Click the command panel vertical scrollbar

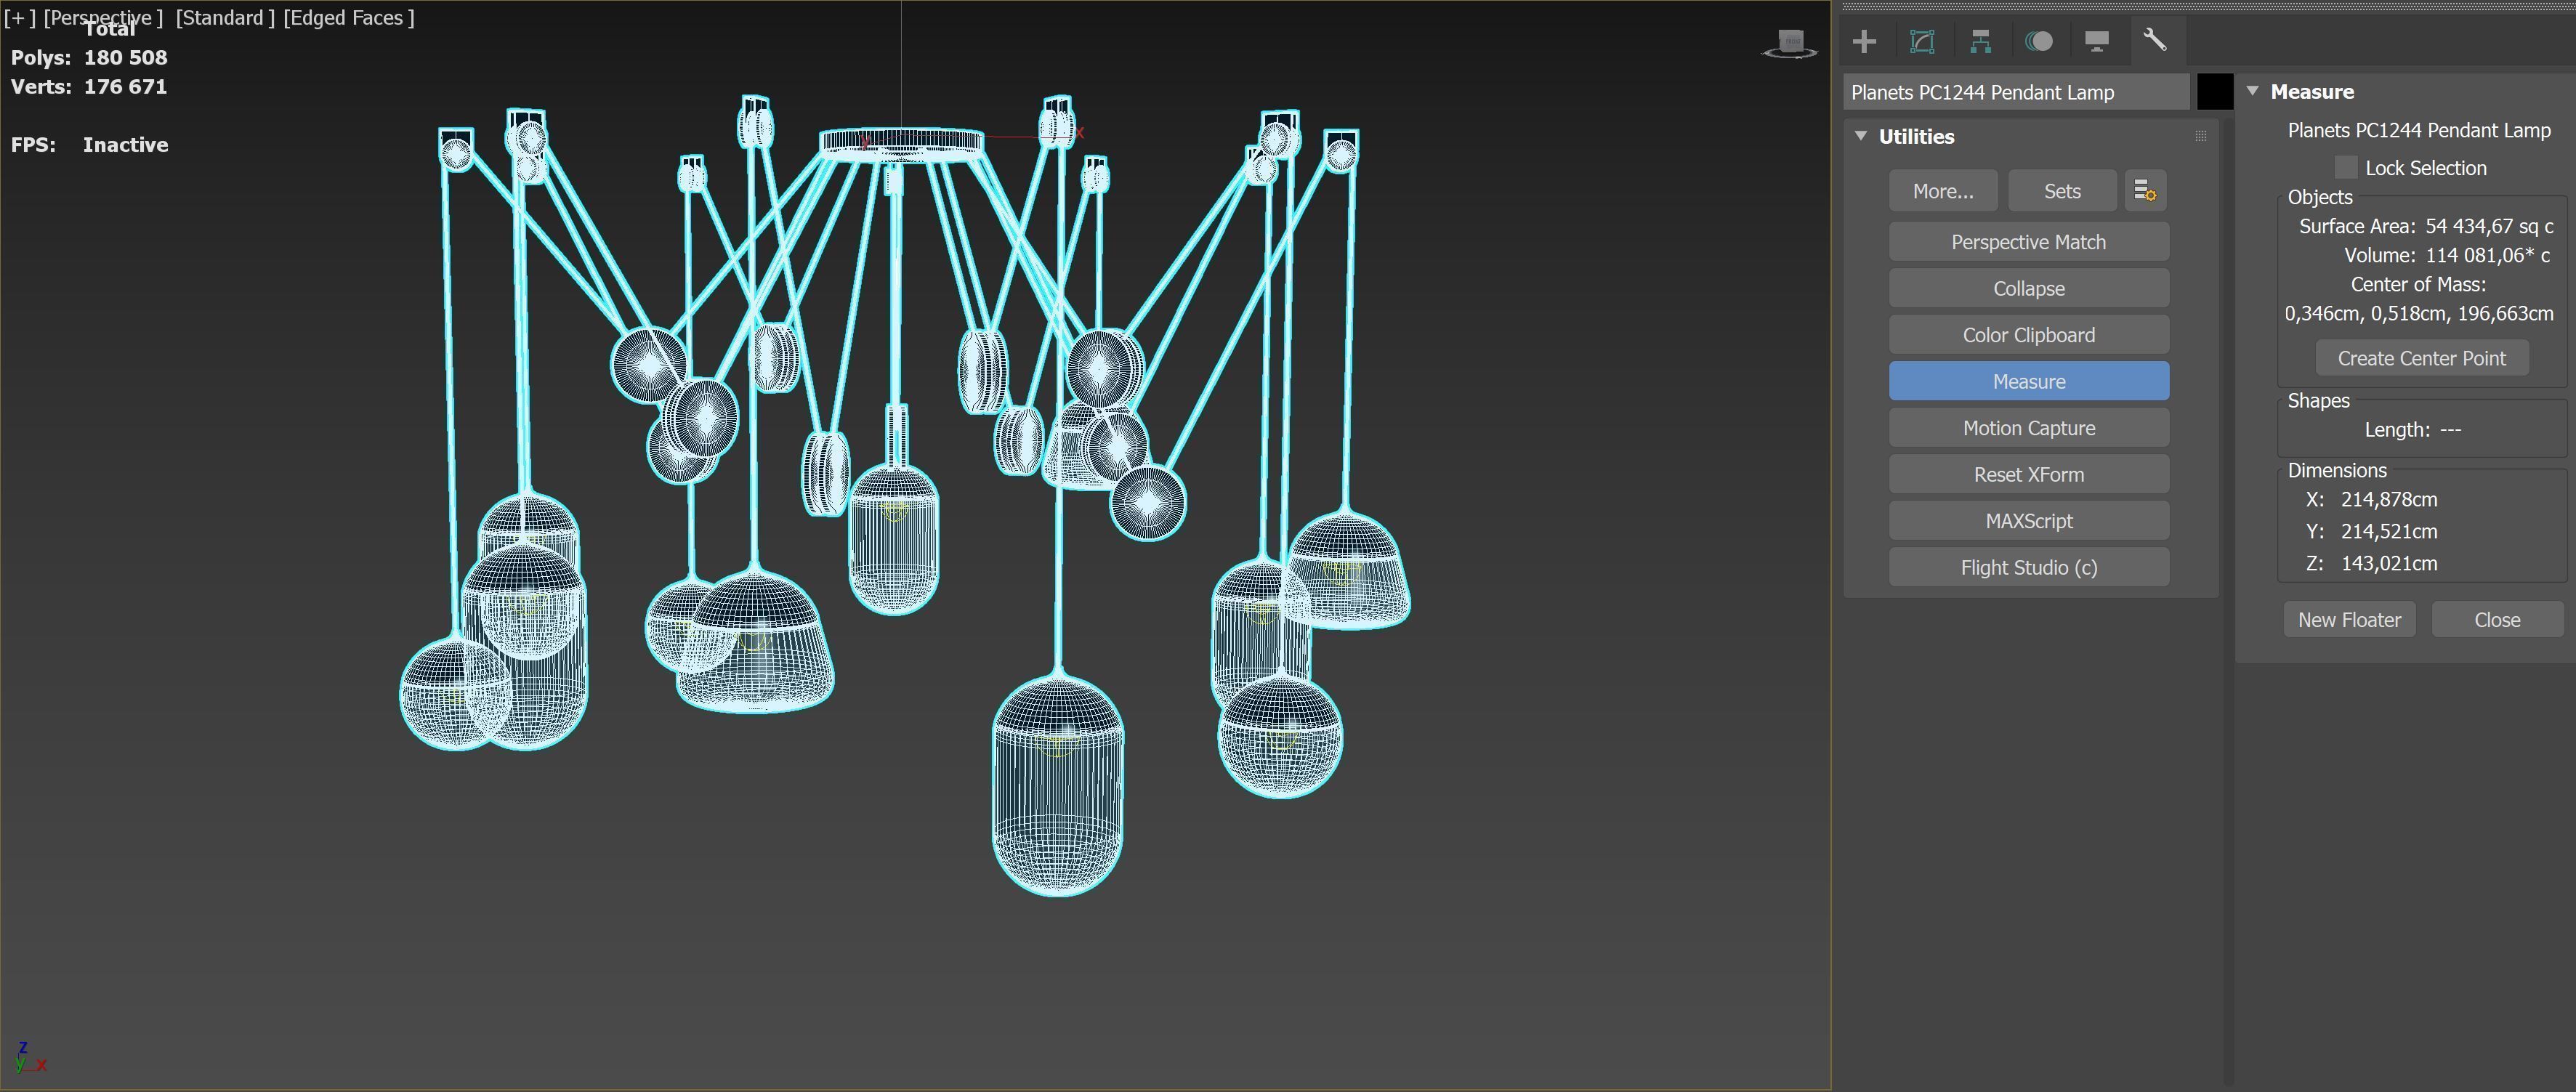pyautogui.click(x=2227, y=600)
